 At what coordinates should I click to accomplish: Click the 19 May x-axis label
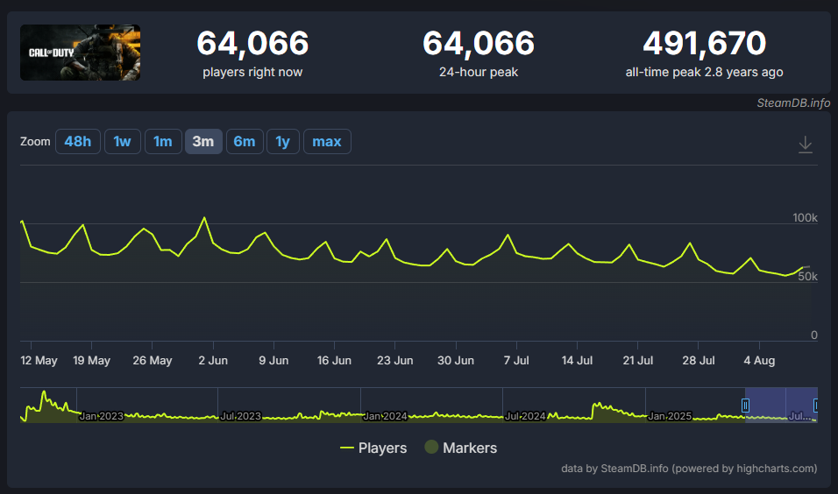coord(91,361)
